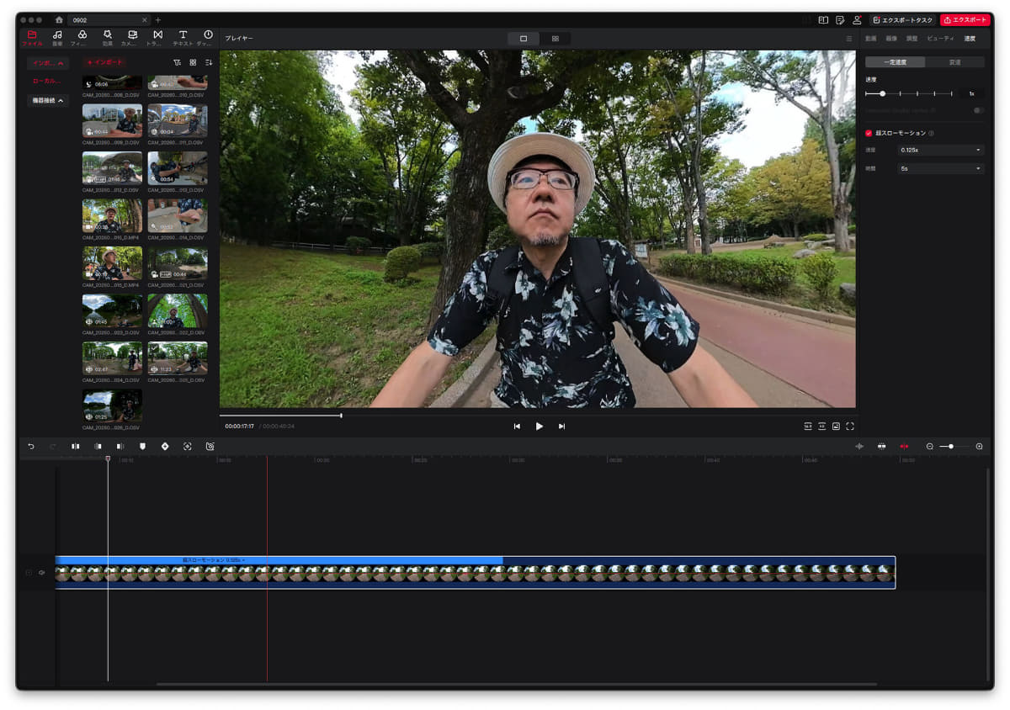Open the music note audio tab

57,38
